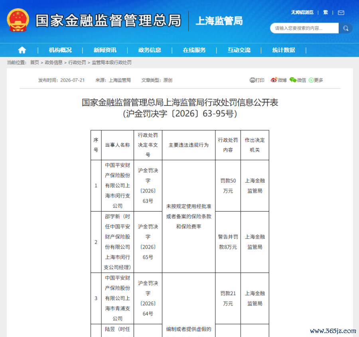Share via Weibo icon
This screenshot has height=337, width=359.
click(278, 80)
